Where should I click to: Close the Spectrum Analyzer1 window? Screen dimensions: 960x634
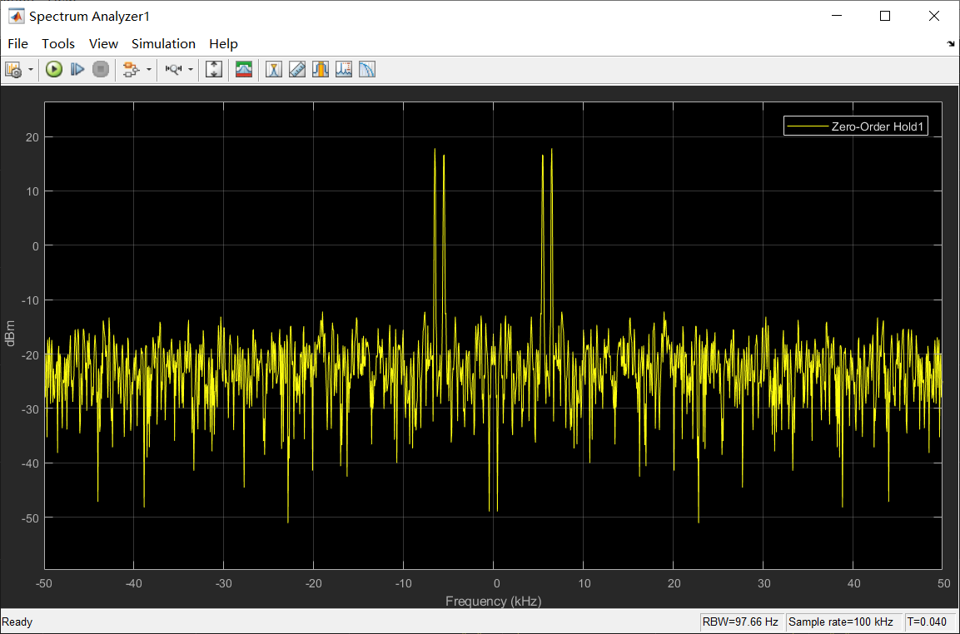tap(933, 17)
